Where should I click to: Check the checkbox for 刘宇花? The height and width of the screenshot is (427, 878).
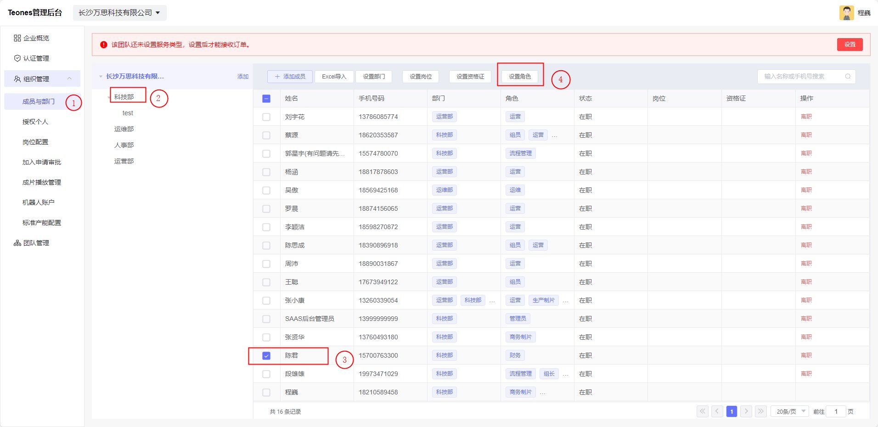point(266,117)
